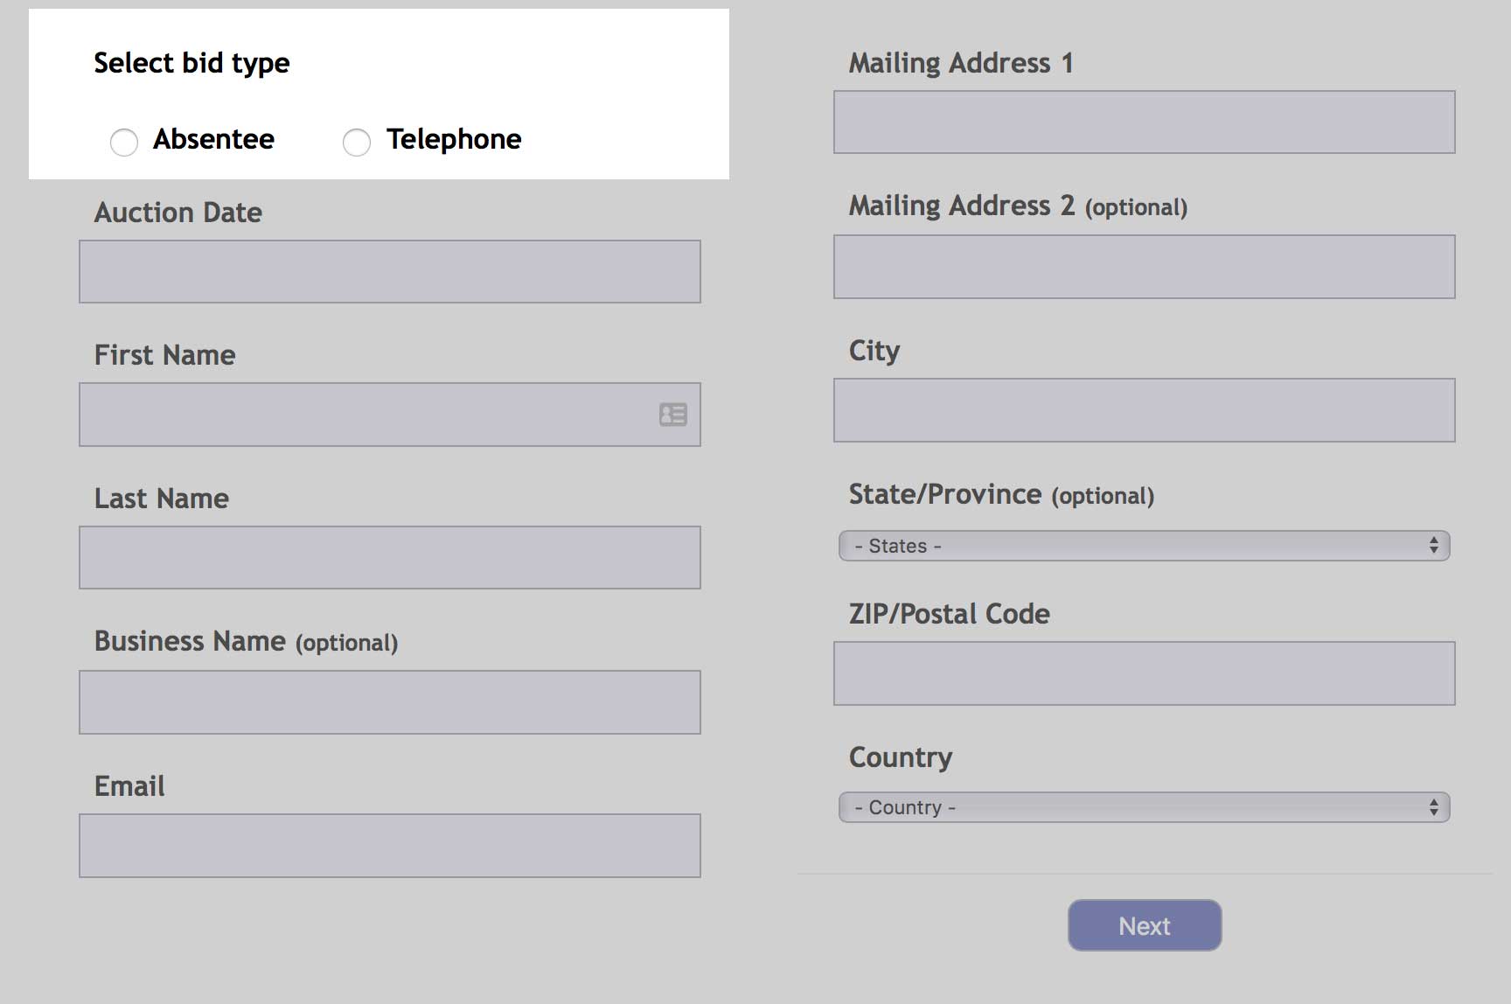Click the 'Business Name (optional)' label
Screen dimensions: 1511x1004
point(247,642)
